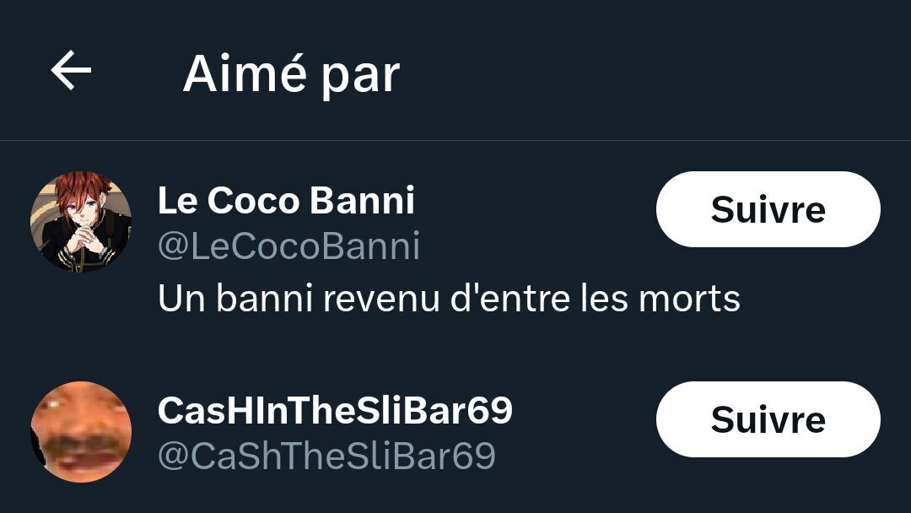The width and height of the screenshot is (911, 513).
Task: Tap the "Aimé par" header title
Action: coord(291,73)
